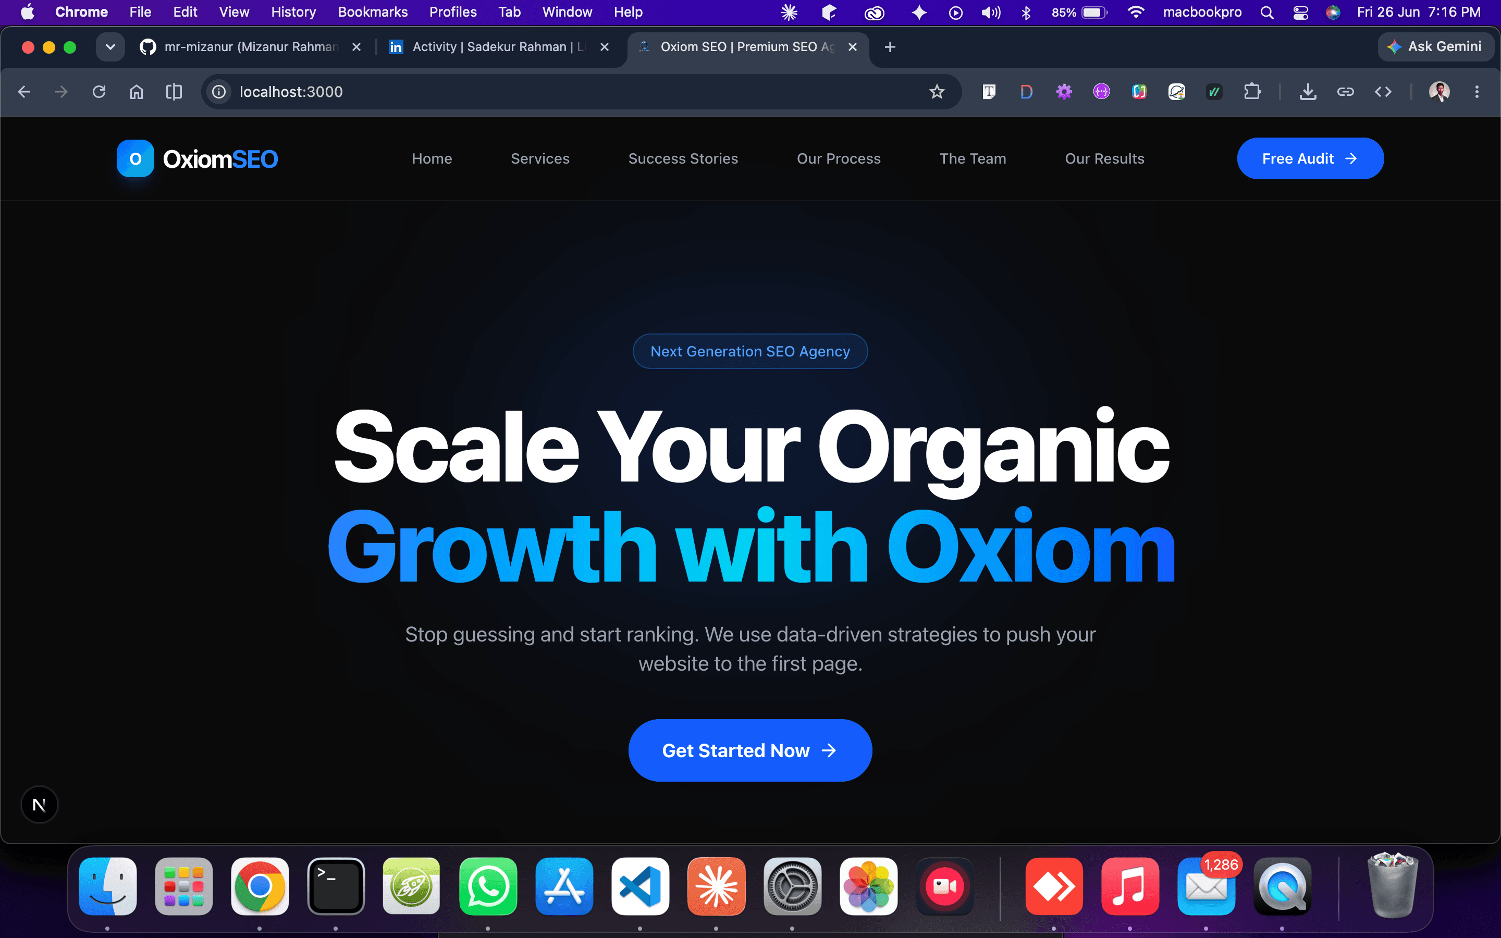Viewport: 1501px width, 938px height.
Task: Click the forward navigation arrow
Action: pos(61,92)
